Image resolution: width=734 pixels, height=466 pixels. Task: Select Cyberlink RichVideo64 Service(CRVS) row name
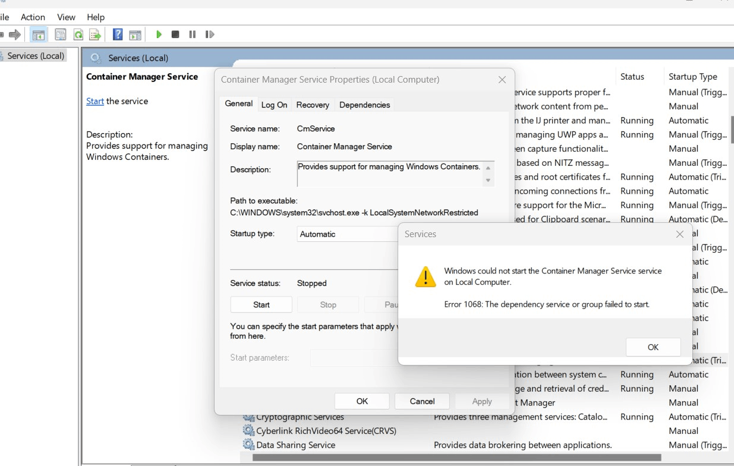[326, 430]
